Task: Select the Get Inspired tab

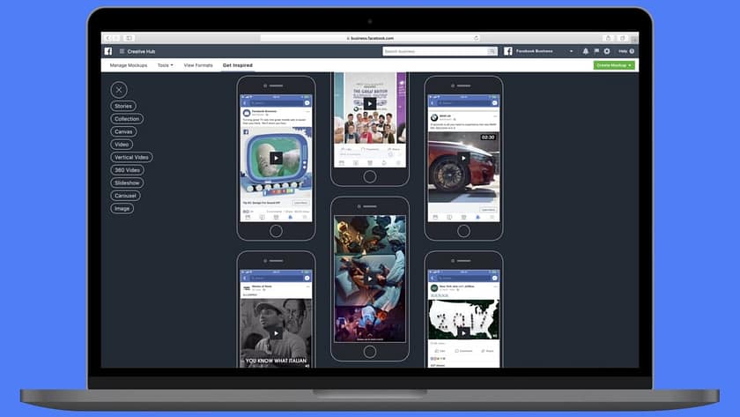Action: [237, 65]
